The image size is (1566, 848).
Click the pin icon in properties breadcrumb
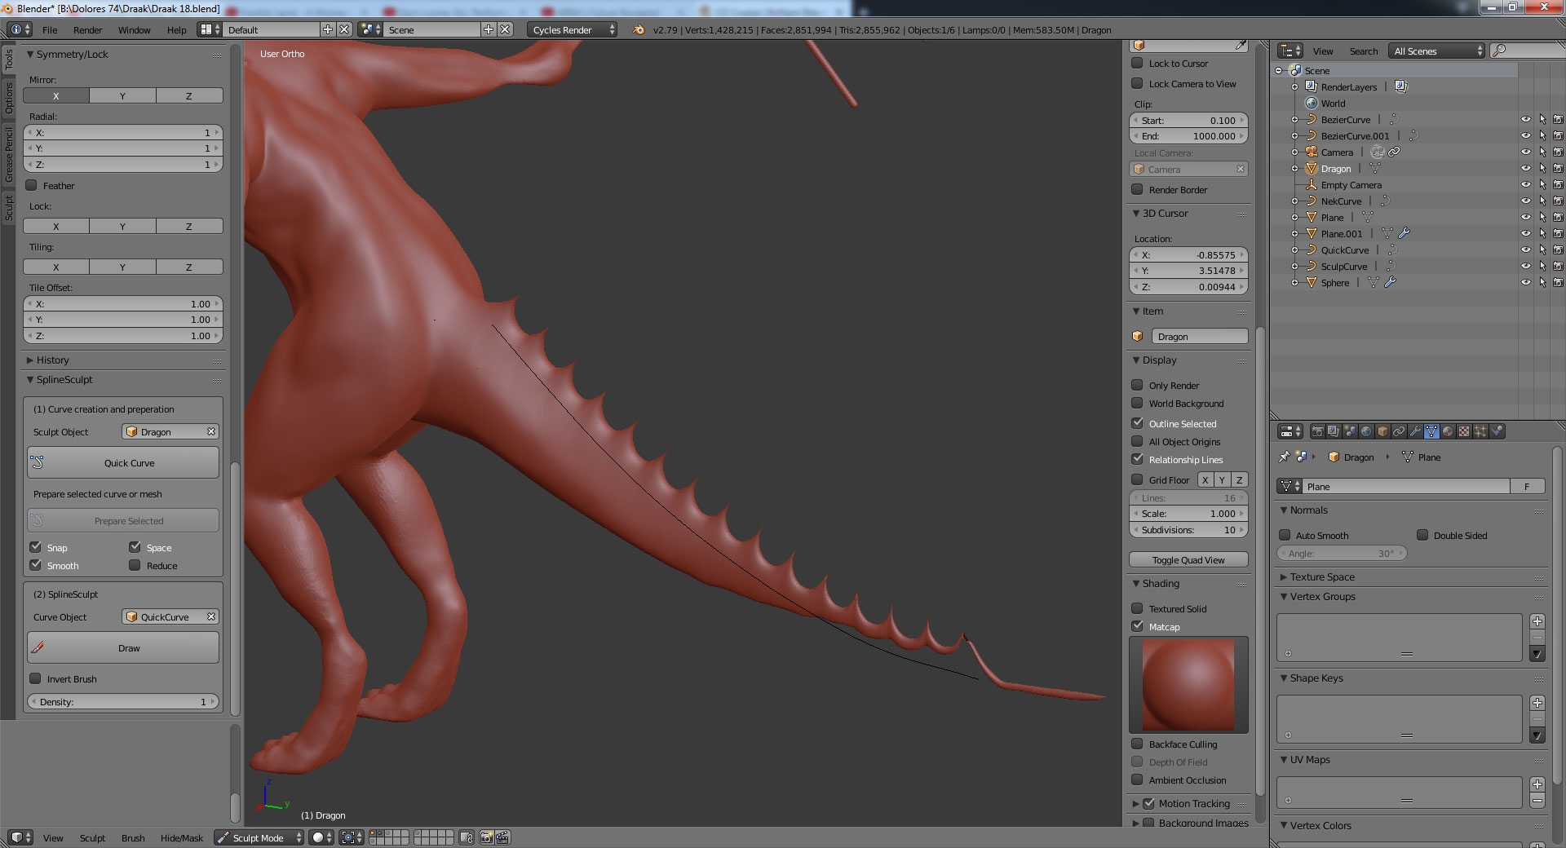coord(1285,457)
